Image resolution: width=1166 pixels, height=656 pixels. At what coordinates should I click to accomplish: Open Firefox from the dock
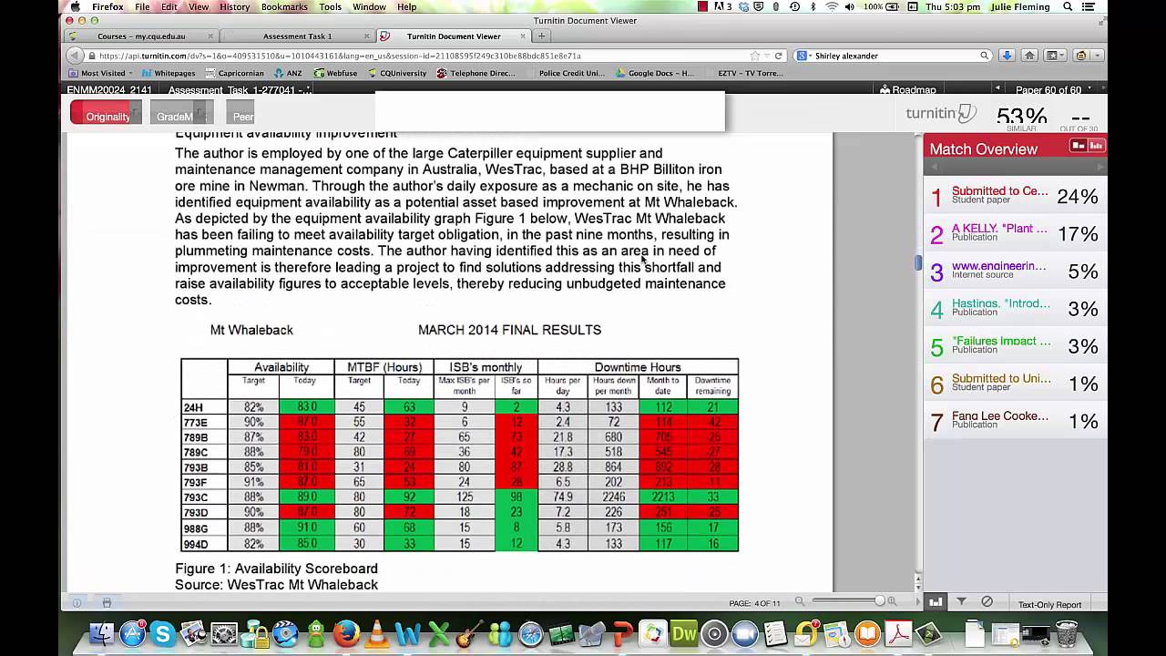coord(346,633)
